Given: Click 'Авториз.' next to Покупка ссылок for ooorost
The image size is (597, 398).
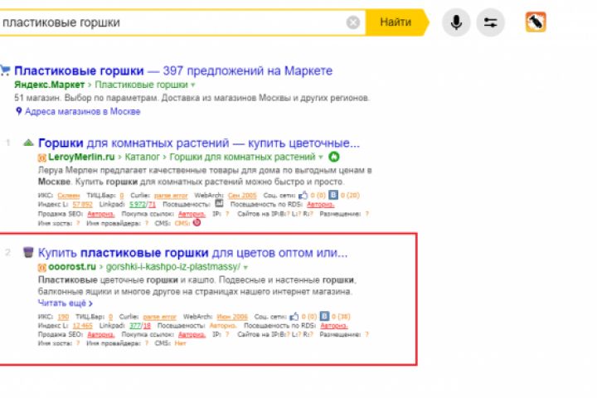Looking at the screenshot, I should (192, 334).
